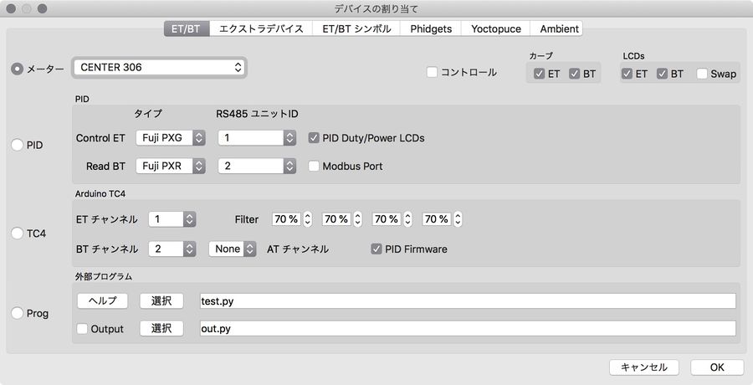Select the メーター radio button
This screenshot has width=753, height=385.
[x=18, y=69]
